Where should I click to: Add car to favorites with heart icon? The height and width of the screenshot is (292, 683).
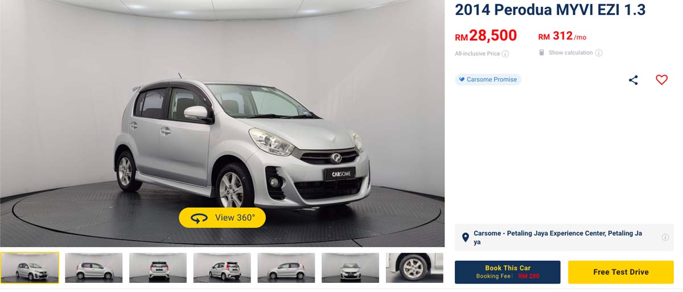tap(661, 80)
